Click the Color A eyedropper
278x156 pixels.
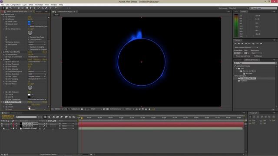point(33,94)
